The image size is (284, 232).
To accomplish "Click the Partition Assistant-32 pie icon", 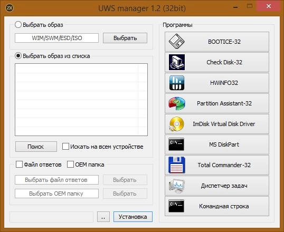I will point(177,103).
